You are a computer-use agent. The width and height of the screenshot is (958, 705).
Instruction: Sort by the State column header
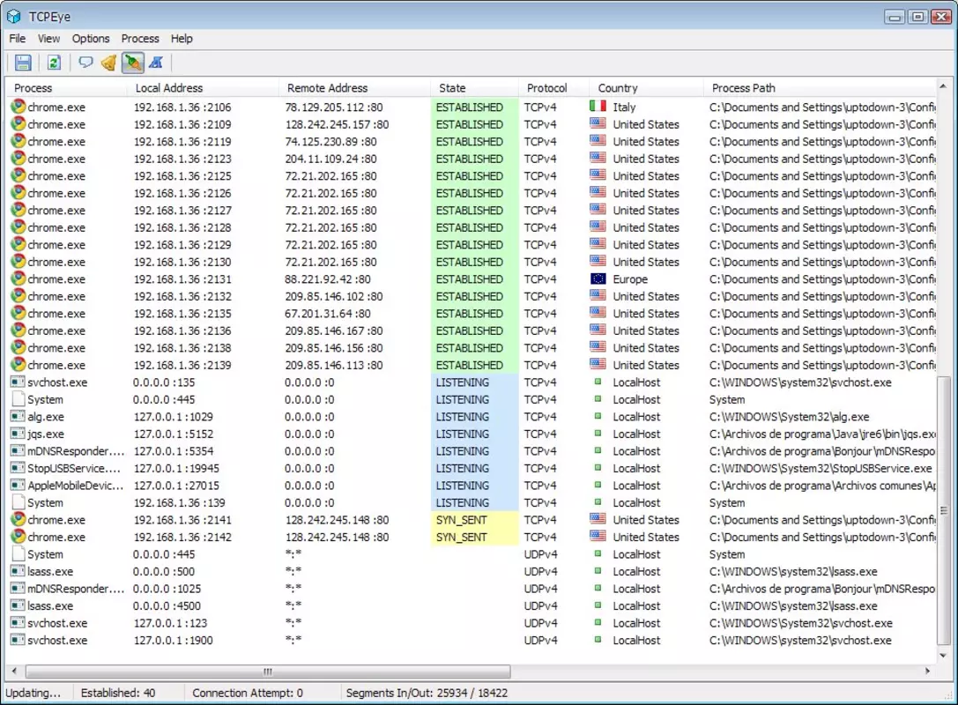coord(475,88)
